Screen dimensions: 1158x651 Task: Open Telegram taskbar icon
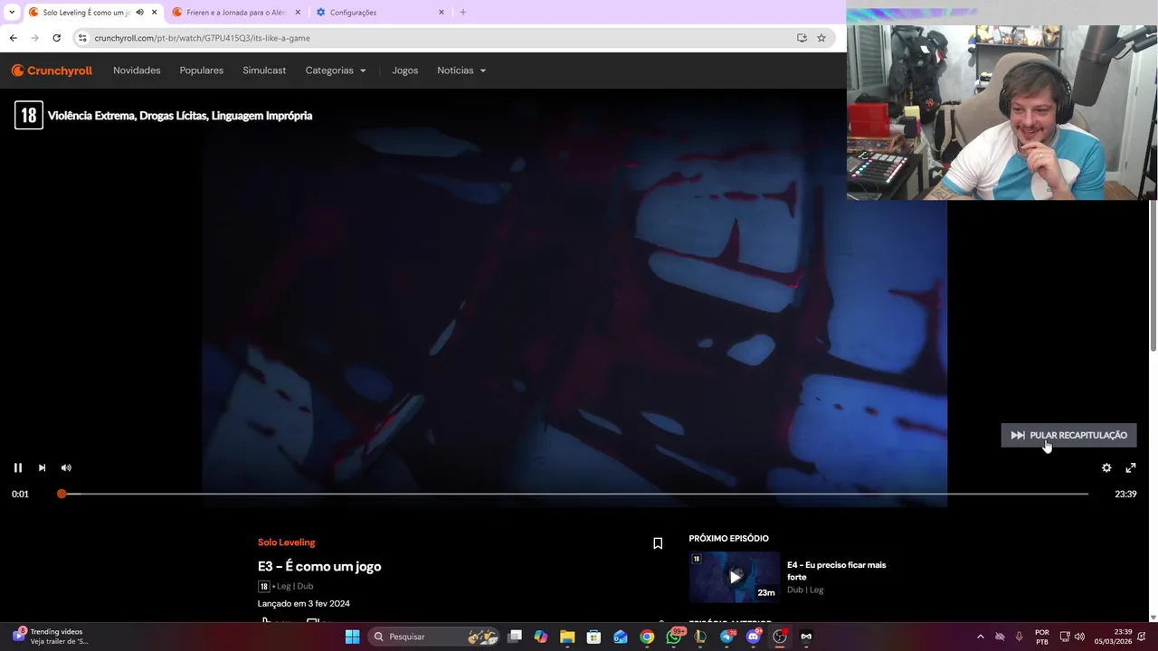click(727, 637)
